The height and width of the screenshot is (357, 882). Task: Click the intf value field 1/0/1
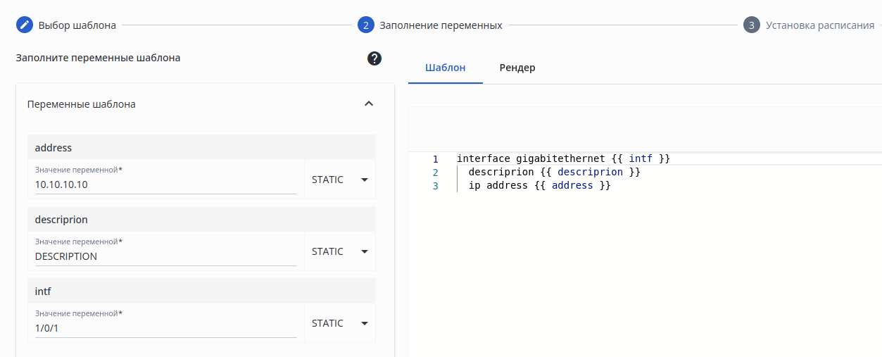(165, 328)
